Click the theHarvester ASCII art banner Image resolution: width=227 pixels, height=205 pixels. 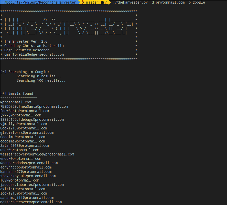point(69,26)
